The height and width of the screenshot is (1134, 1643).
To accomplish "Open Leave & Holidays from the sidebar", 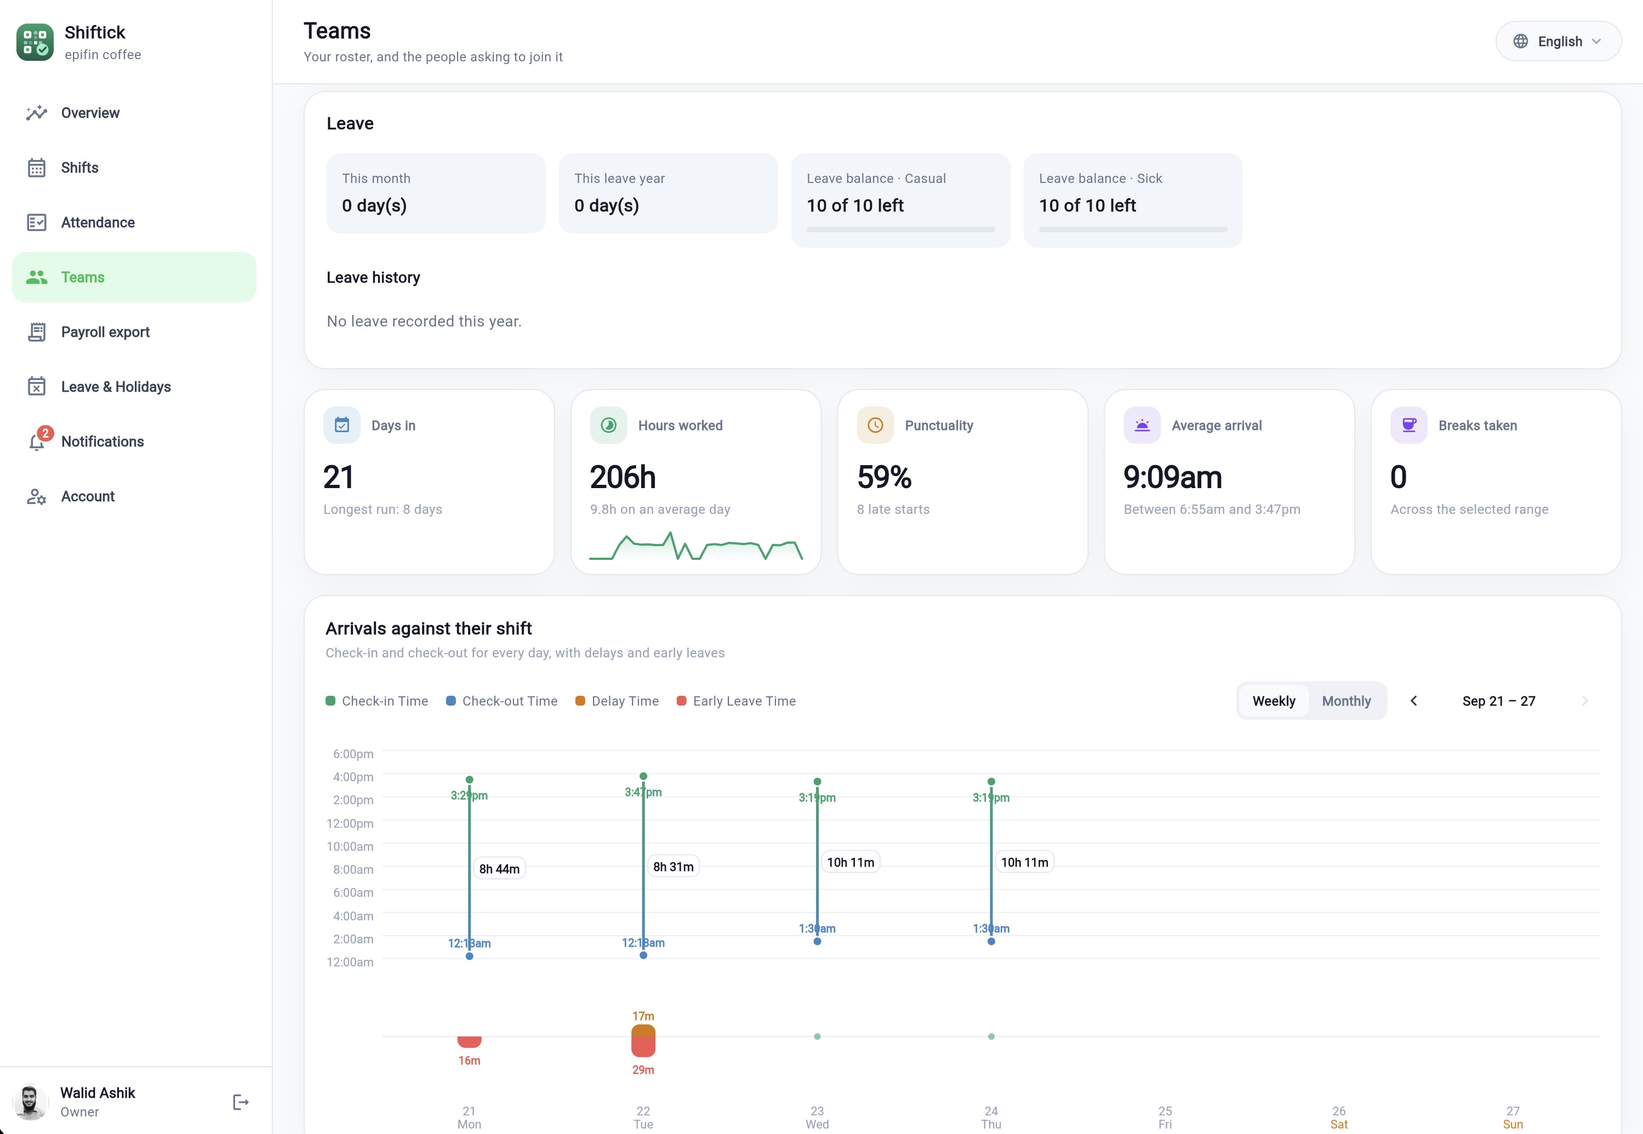I will [x=134, y=387].
